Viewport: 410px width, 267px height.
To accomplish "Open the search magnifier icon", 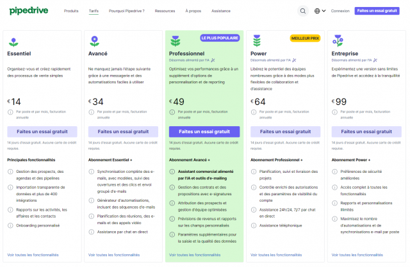I will [x=303, y=11].
